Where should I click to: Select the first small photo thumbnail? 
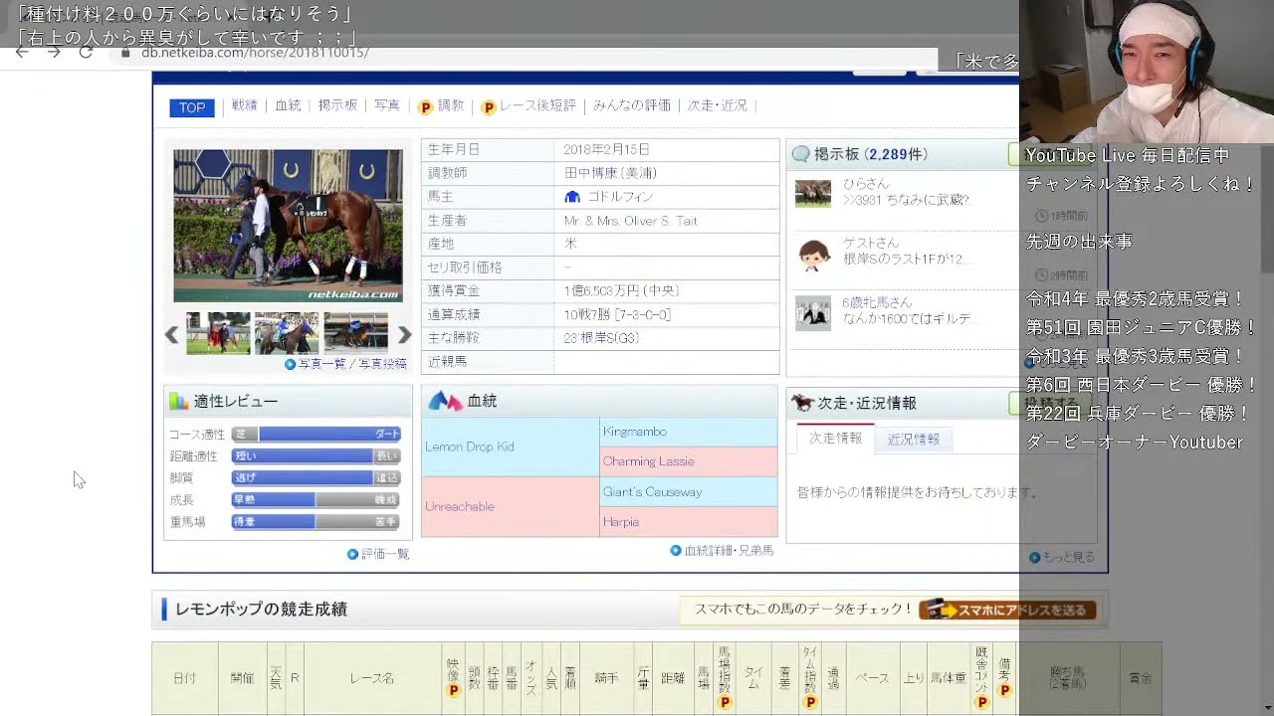218,333
